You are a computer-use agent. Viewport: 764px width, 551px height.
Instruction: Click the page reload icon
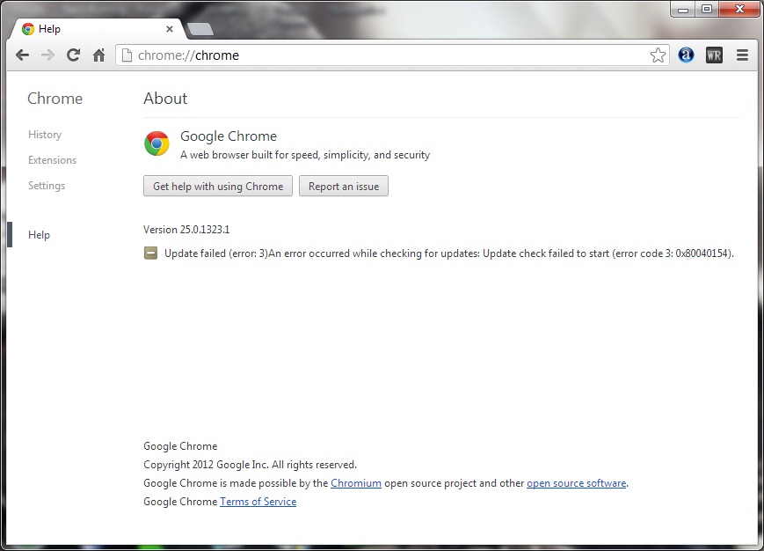(x=74, y=55)
